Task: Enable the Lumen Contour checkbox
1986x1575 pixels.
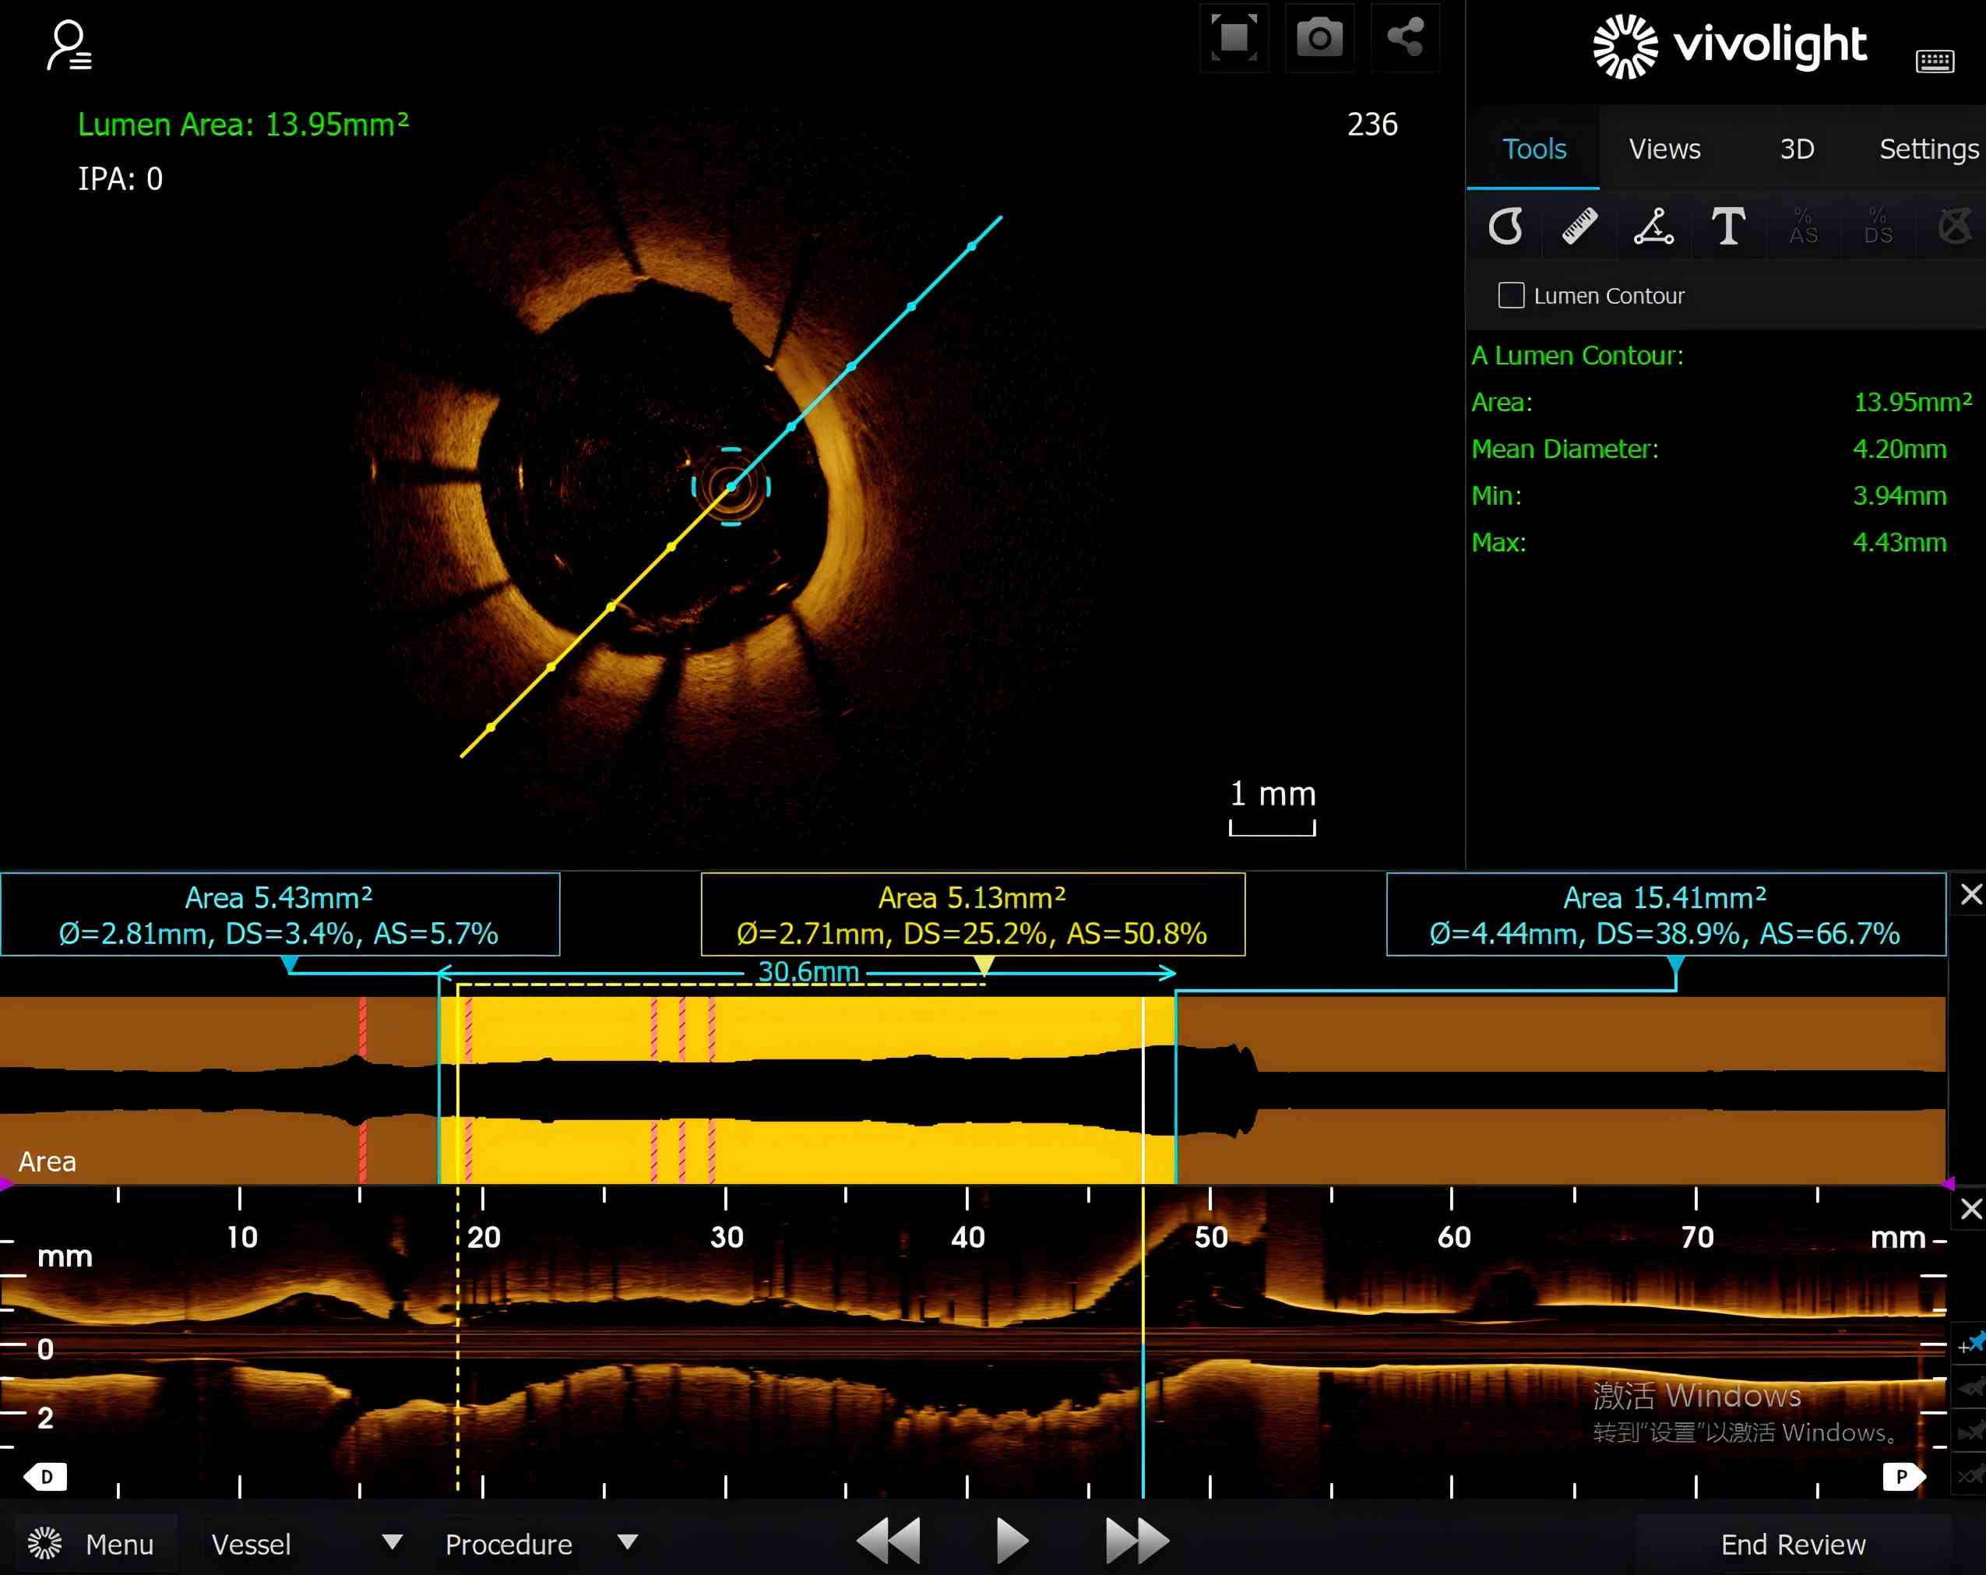Action: (1511, 296)
